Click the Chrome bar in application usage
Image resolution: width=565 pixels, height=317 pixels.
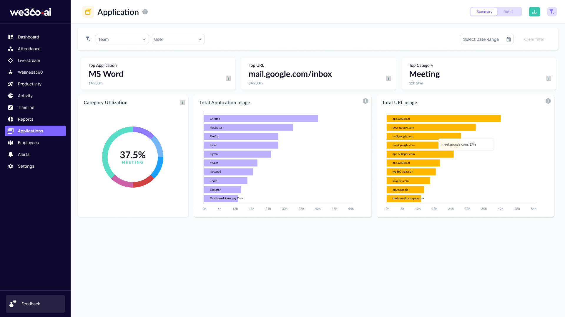261,119
